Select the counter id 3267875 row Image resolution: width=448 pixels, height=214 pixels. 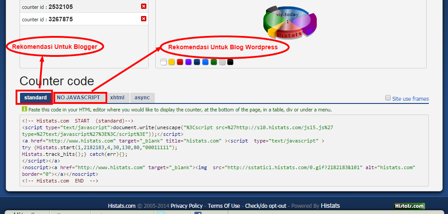tap(84, 19)
